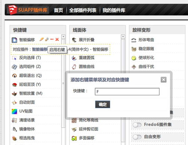Click the UV贴图 label
This screenshot has height=145, width=188.
26,111
